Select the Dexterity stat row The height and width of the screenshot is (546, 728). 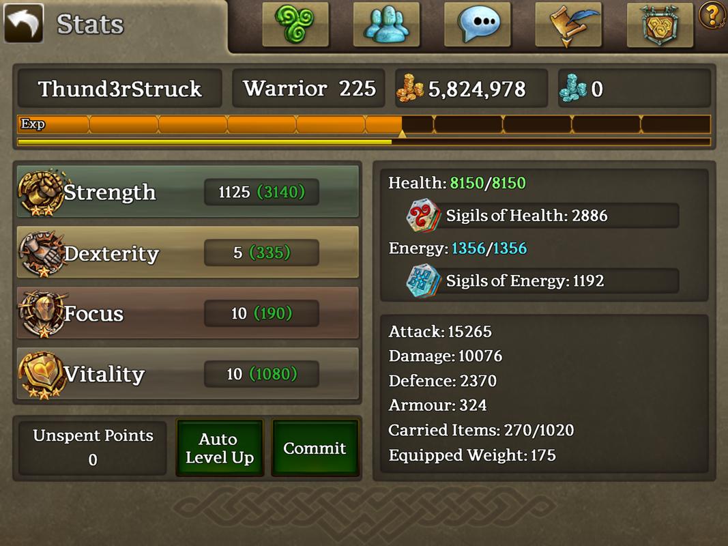[x=188, y=253]
